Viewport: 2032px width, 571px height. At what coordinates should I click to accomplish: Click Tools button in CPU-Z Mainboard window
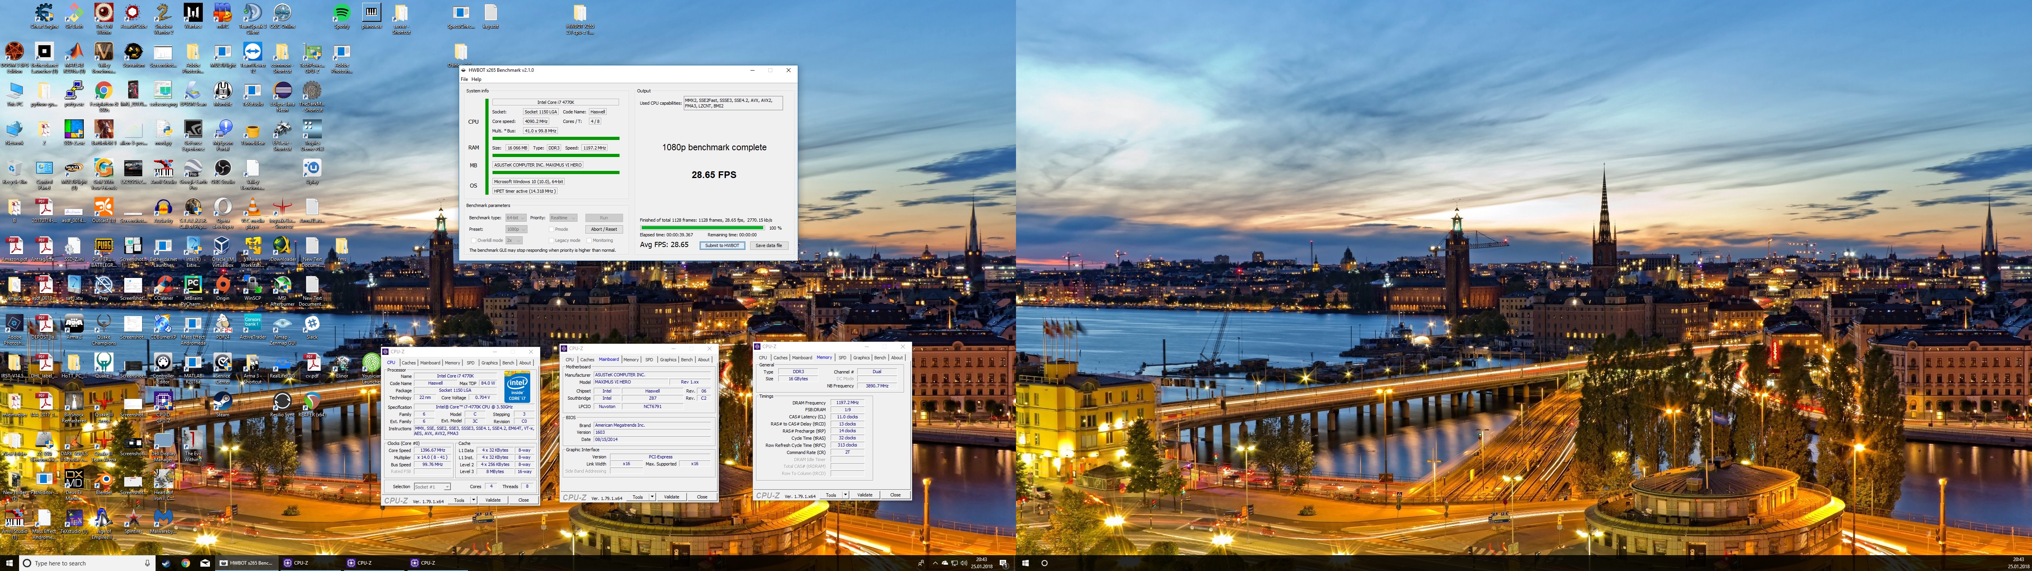(637, 497)
